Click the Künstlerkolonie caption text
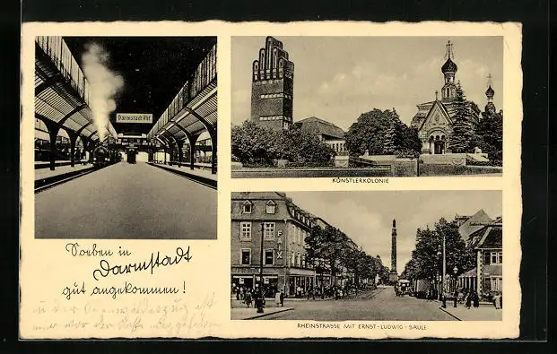The image size is (557, 354). [361, 181]
